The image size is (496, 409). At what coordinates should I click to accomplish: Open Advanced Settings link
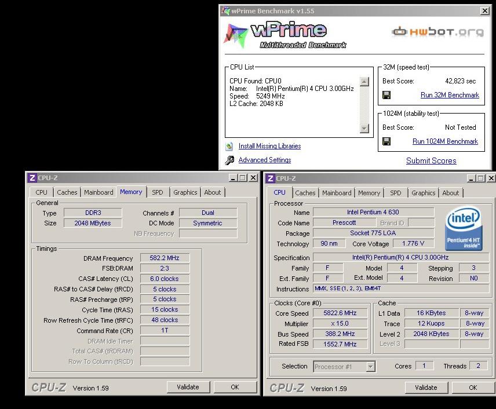tap(264, 160)
